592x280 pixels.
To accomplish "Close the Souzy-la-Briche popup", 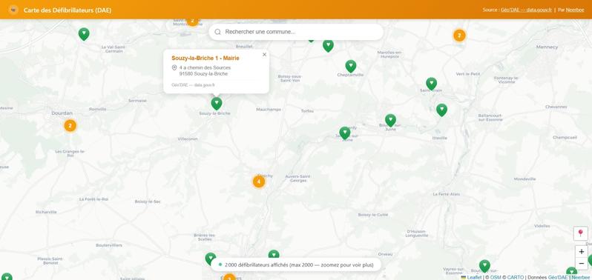I will tap(264, 55).
